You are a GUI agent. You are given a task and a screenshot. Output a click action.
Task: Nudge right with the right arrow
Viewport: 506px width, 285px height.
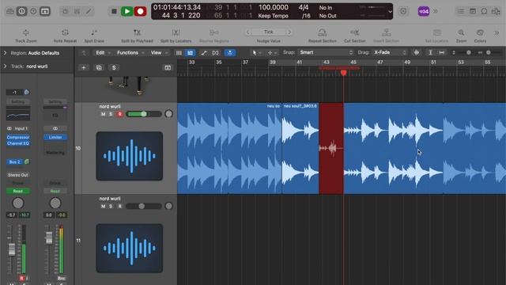point(289,32)
